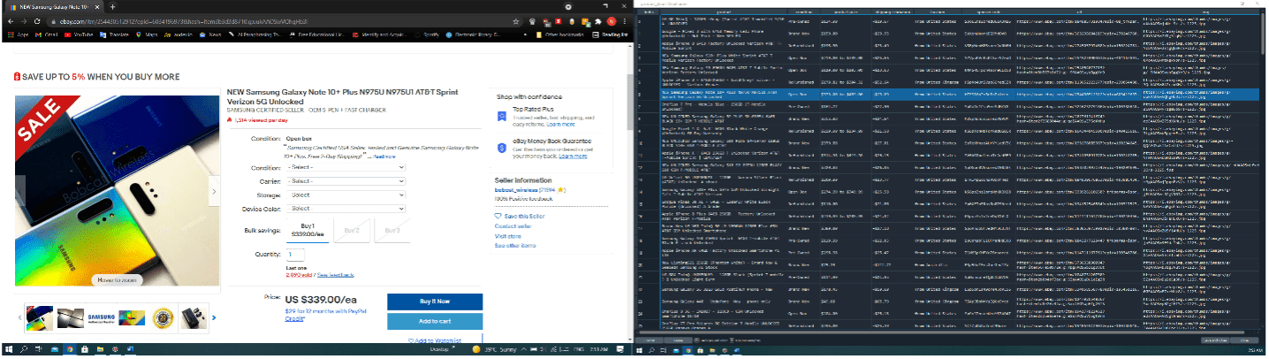Viewport: 1269px width, 359px height.
Task: Select the first product thumbnail
Action: pyautogui.click(x=39, y=317)
